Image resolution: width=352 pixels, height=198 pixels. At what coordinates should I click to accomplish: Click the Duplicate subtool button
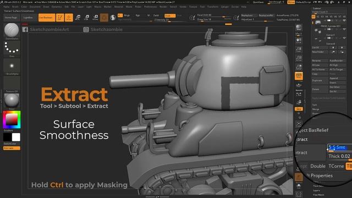pyautogui.click(x=320, y=80)
